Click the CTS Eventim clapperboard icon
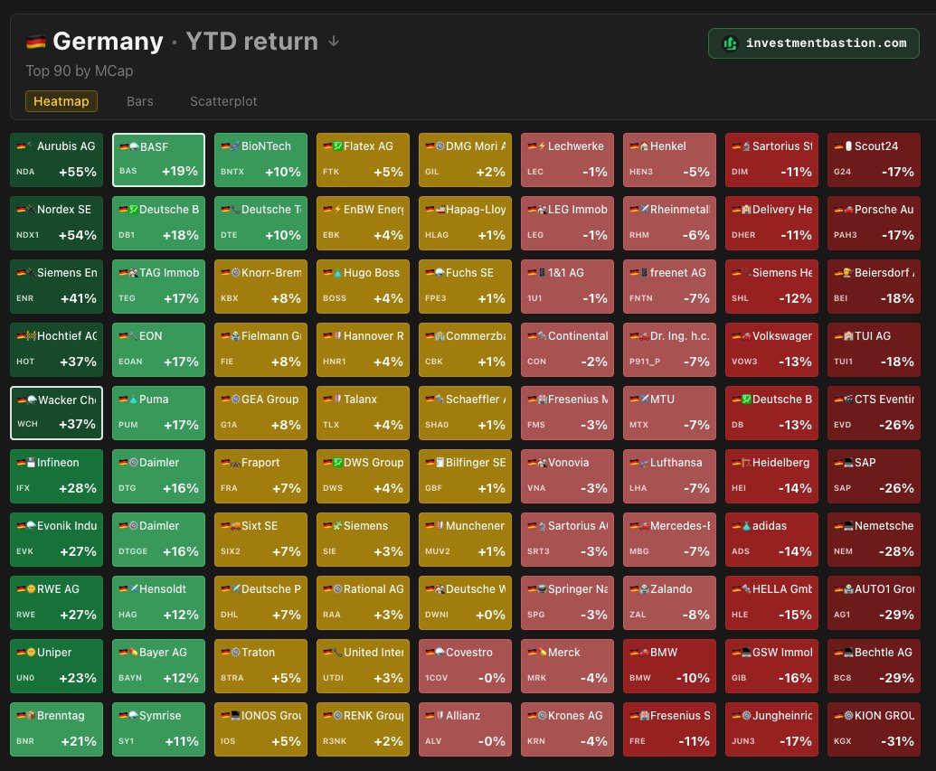Viewport: 936px width, 771px height. [x=848, y=400]
